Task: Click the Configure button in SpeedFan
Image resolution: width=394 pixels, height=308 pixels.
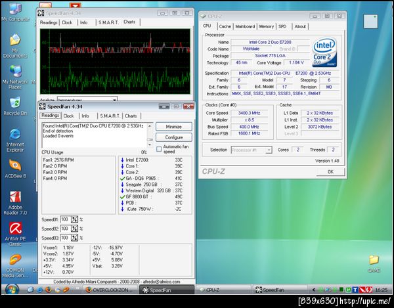Action: click(173, 137)
